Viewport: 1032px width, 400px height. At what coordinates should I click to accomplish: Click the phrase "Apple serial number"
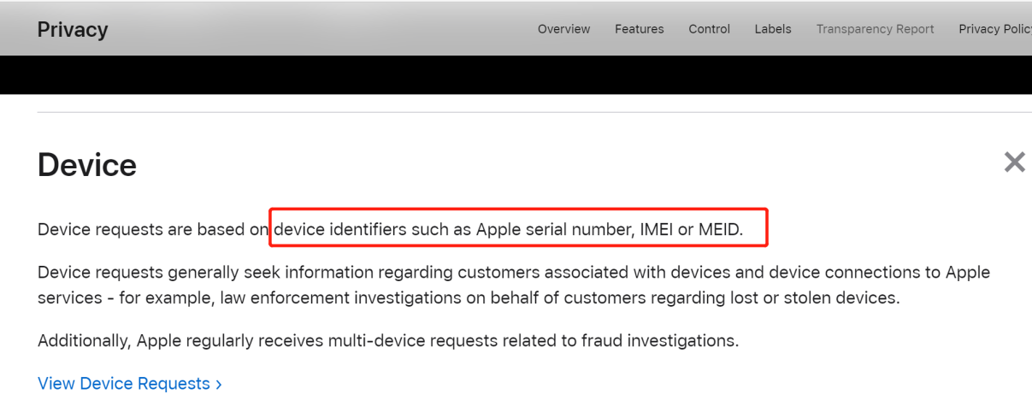pos(555,229)
